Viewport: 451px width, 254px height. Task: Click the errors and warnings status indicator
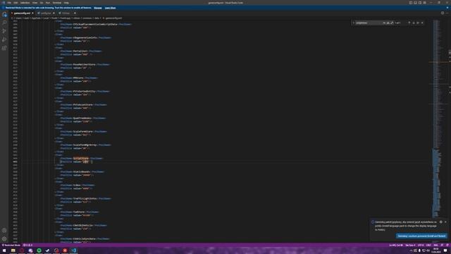pyautogui.click(x=28, y=245)
